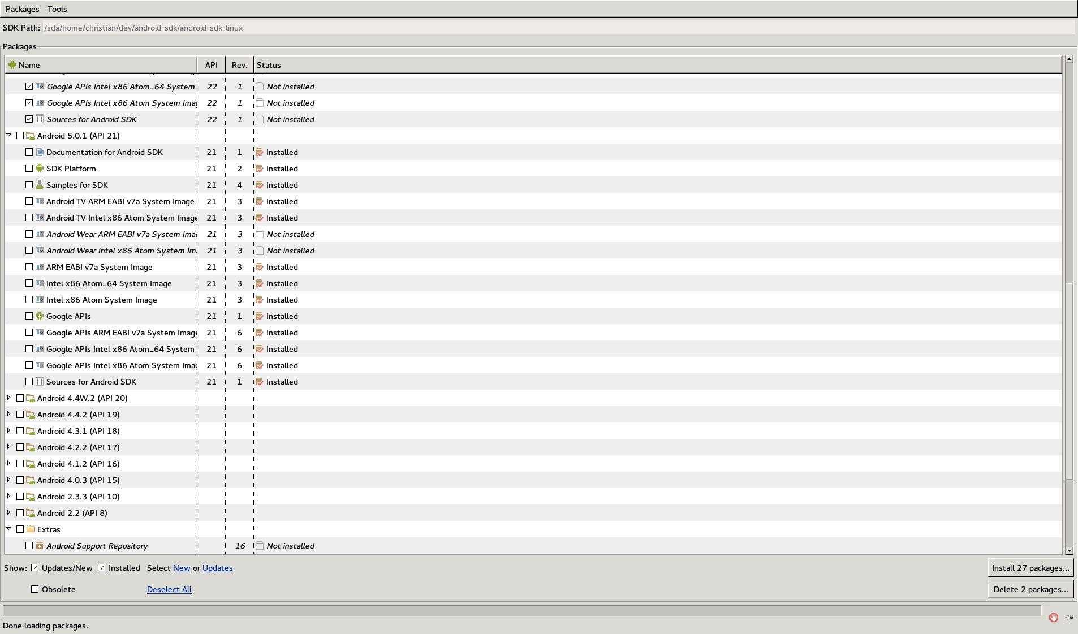Enable the Obsolete filter checkbox
Viewport: 1078px width, 634px height.
[35, 589]
